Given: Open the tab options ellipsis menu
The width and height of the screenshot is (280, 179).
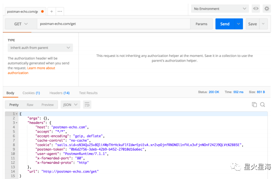Looking at the screenshot, I should click(x=60, y=11).
